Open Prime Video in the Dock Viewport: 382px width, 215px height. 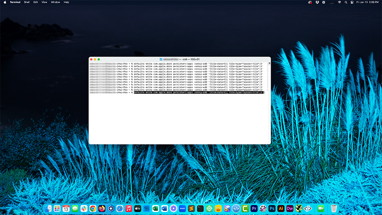(x=147, y=208)
